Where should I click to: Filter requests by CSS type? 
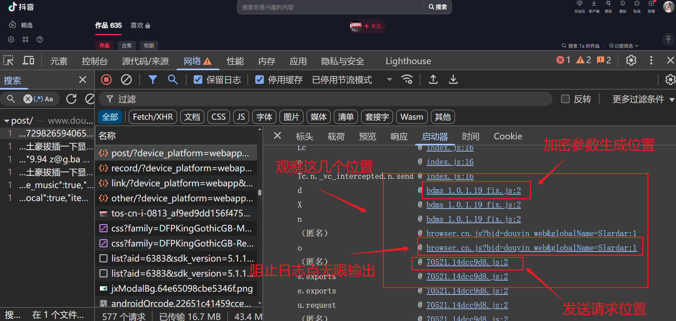[x=218, y=117]
